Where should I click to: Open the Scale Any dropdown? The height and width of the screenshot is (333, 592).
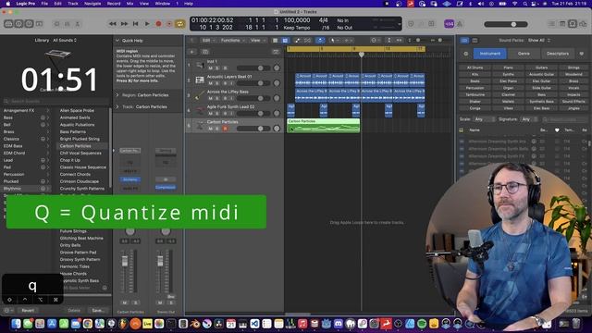[484, 119]
